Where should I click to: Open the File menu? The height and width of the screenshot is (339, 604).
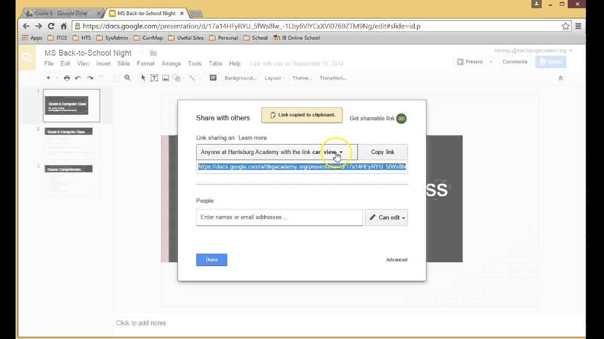(49, 64)
